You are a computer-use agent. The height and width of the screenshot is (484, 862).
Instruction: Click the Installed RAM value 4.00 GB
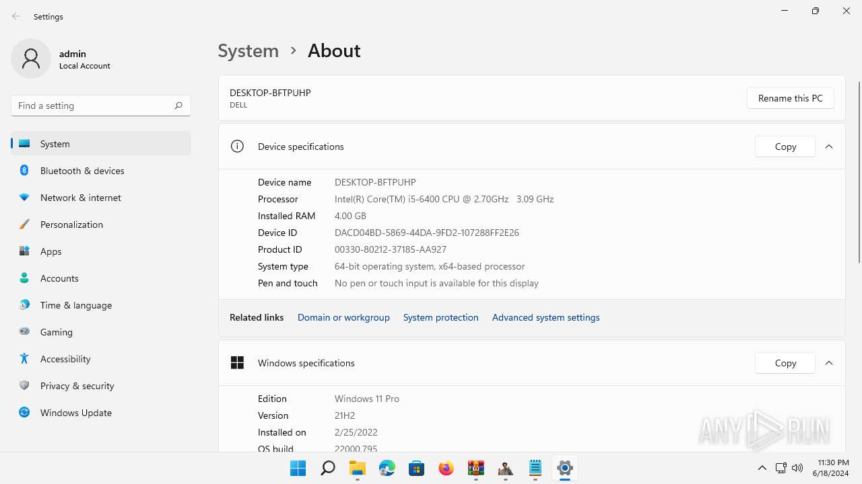point(350,216)
